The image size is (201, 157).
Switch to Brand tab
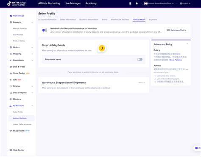click(104, 20)
